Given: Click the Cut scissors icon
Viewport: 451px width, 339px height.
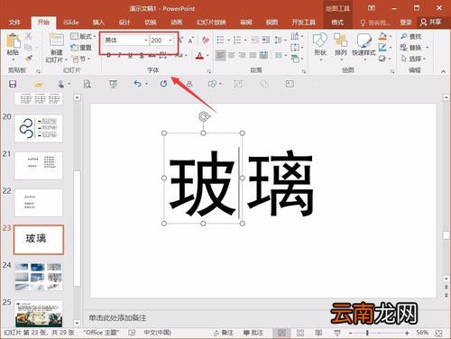Looking at the screenshot, I should (x=28, y=36).
